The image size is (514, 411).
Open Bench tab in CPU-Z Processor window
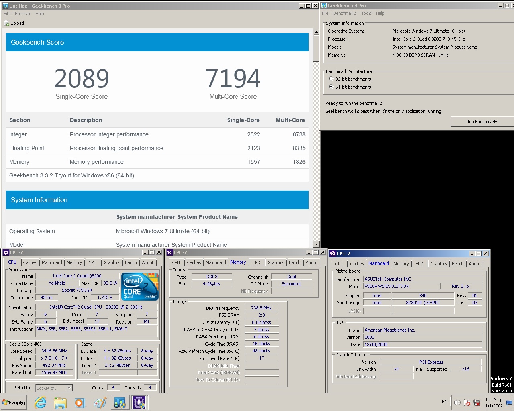click(x=131, y=262)
